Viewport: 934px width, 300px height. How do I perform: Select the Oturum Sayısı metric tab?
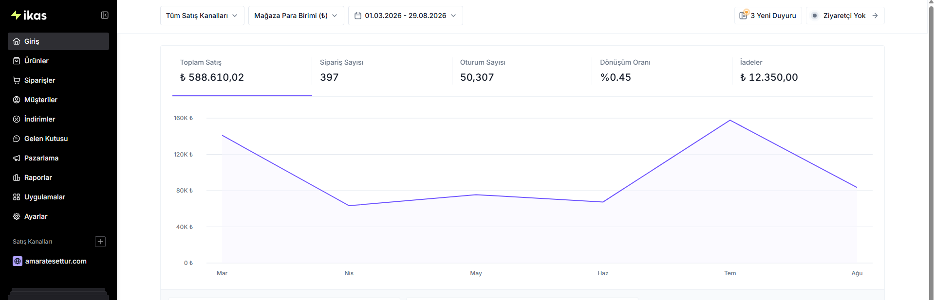pyautogui.click(x=522, y=71)
